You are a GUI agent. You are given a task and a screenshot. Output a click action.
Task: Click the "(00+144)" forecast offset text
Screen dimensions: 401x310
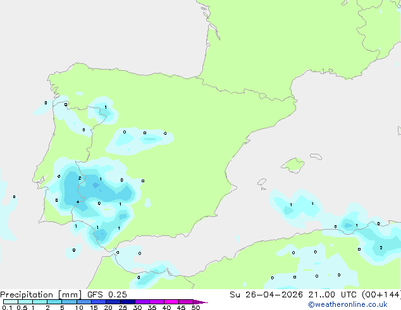(x=381, y=295)
